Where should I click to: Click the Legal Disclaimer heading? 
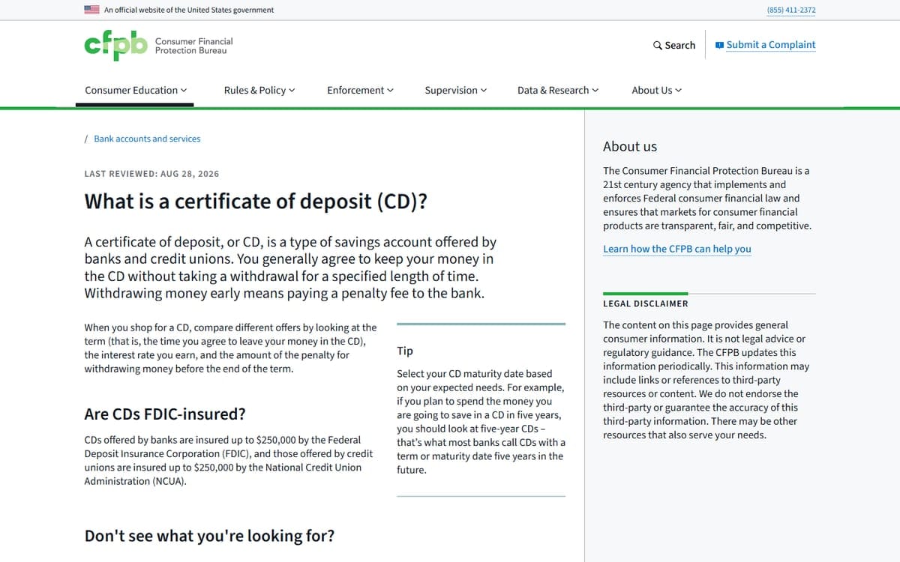pos(646,303)
